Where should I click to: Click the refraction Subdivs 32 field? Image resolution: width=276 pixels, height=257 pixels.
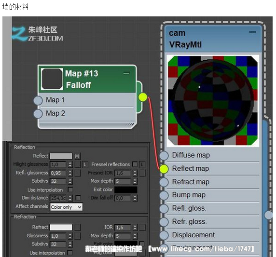click(58, 244)
